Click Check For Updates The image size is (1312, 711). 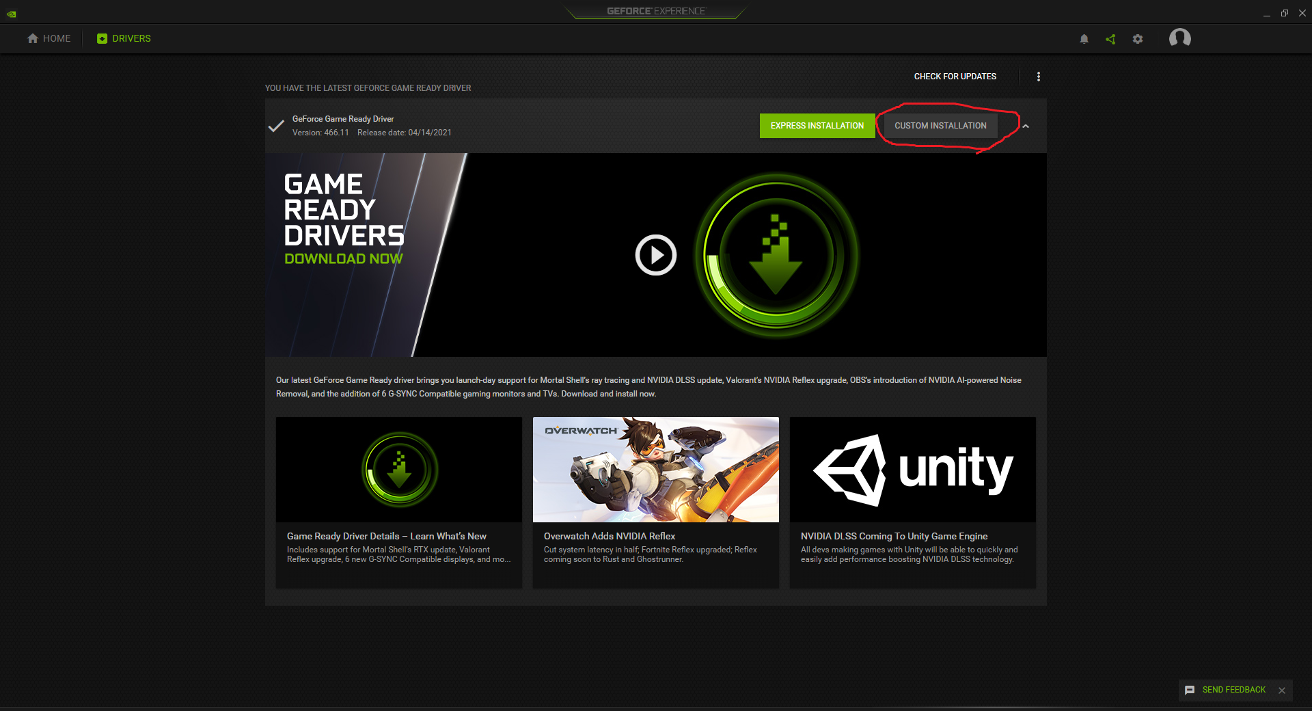(x=955, y=77)
